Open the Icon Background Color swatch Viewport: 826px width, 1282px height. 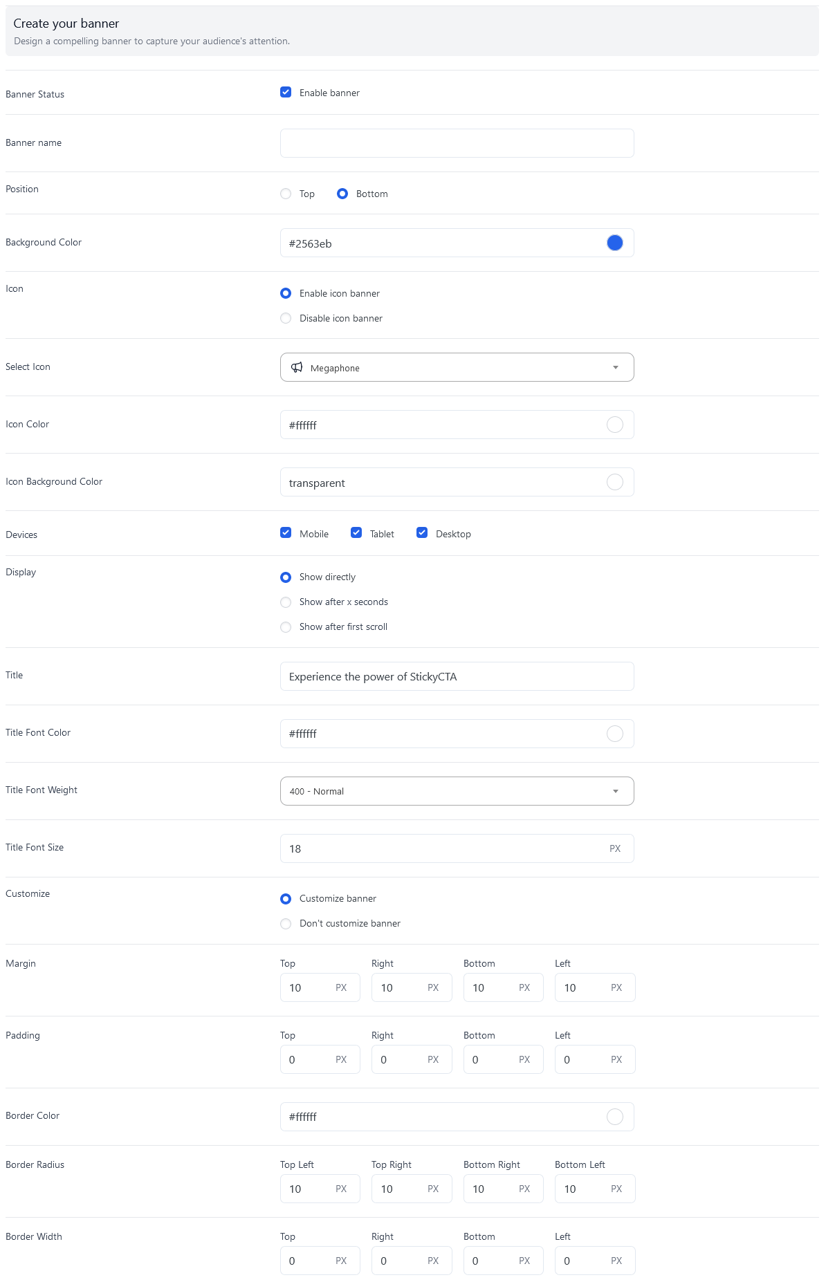coord(615,482)
